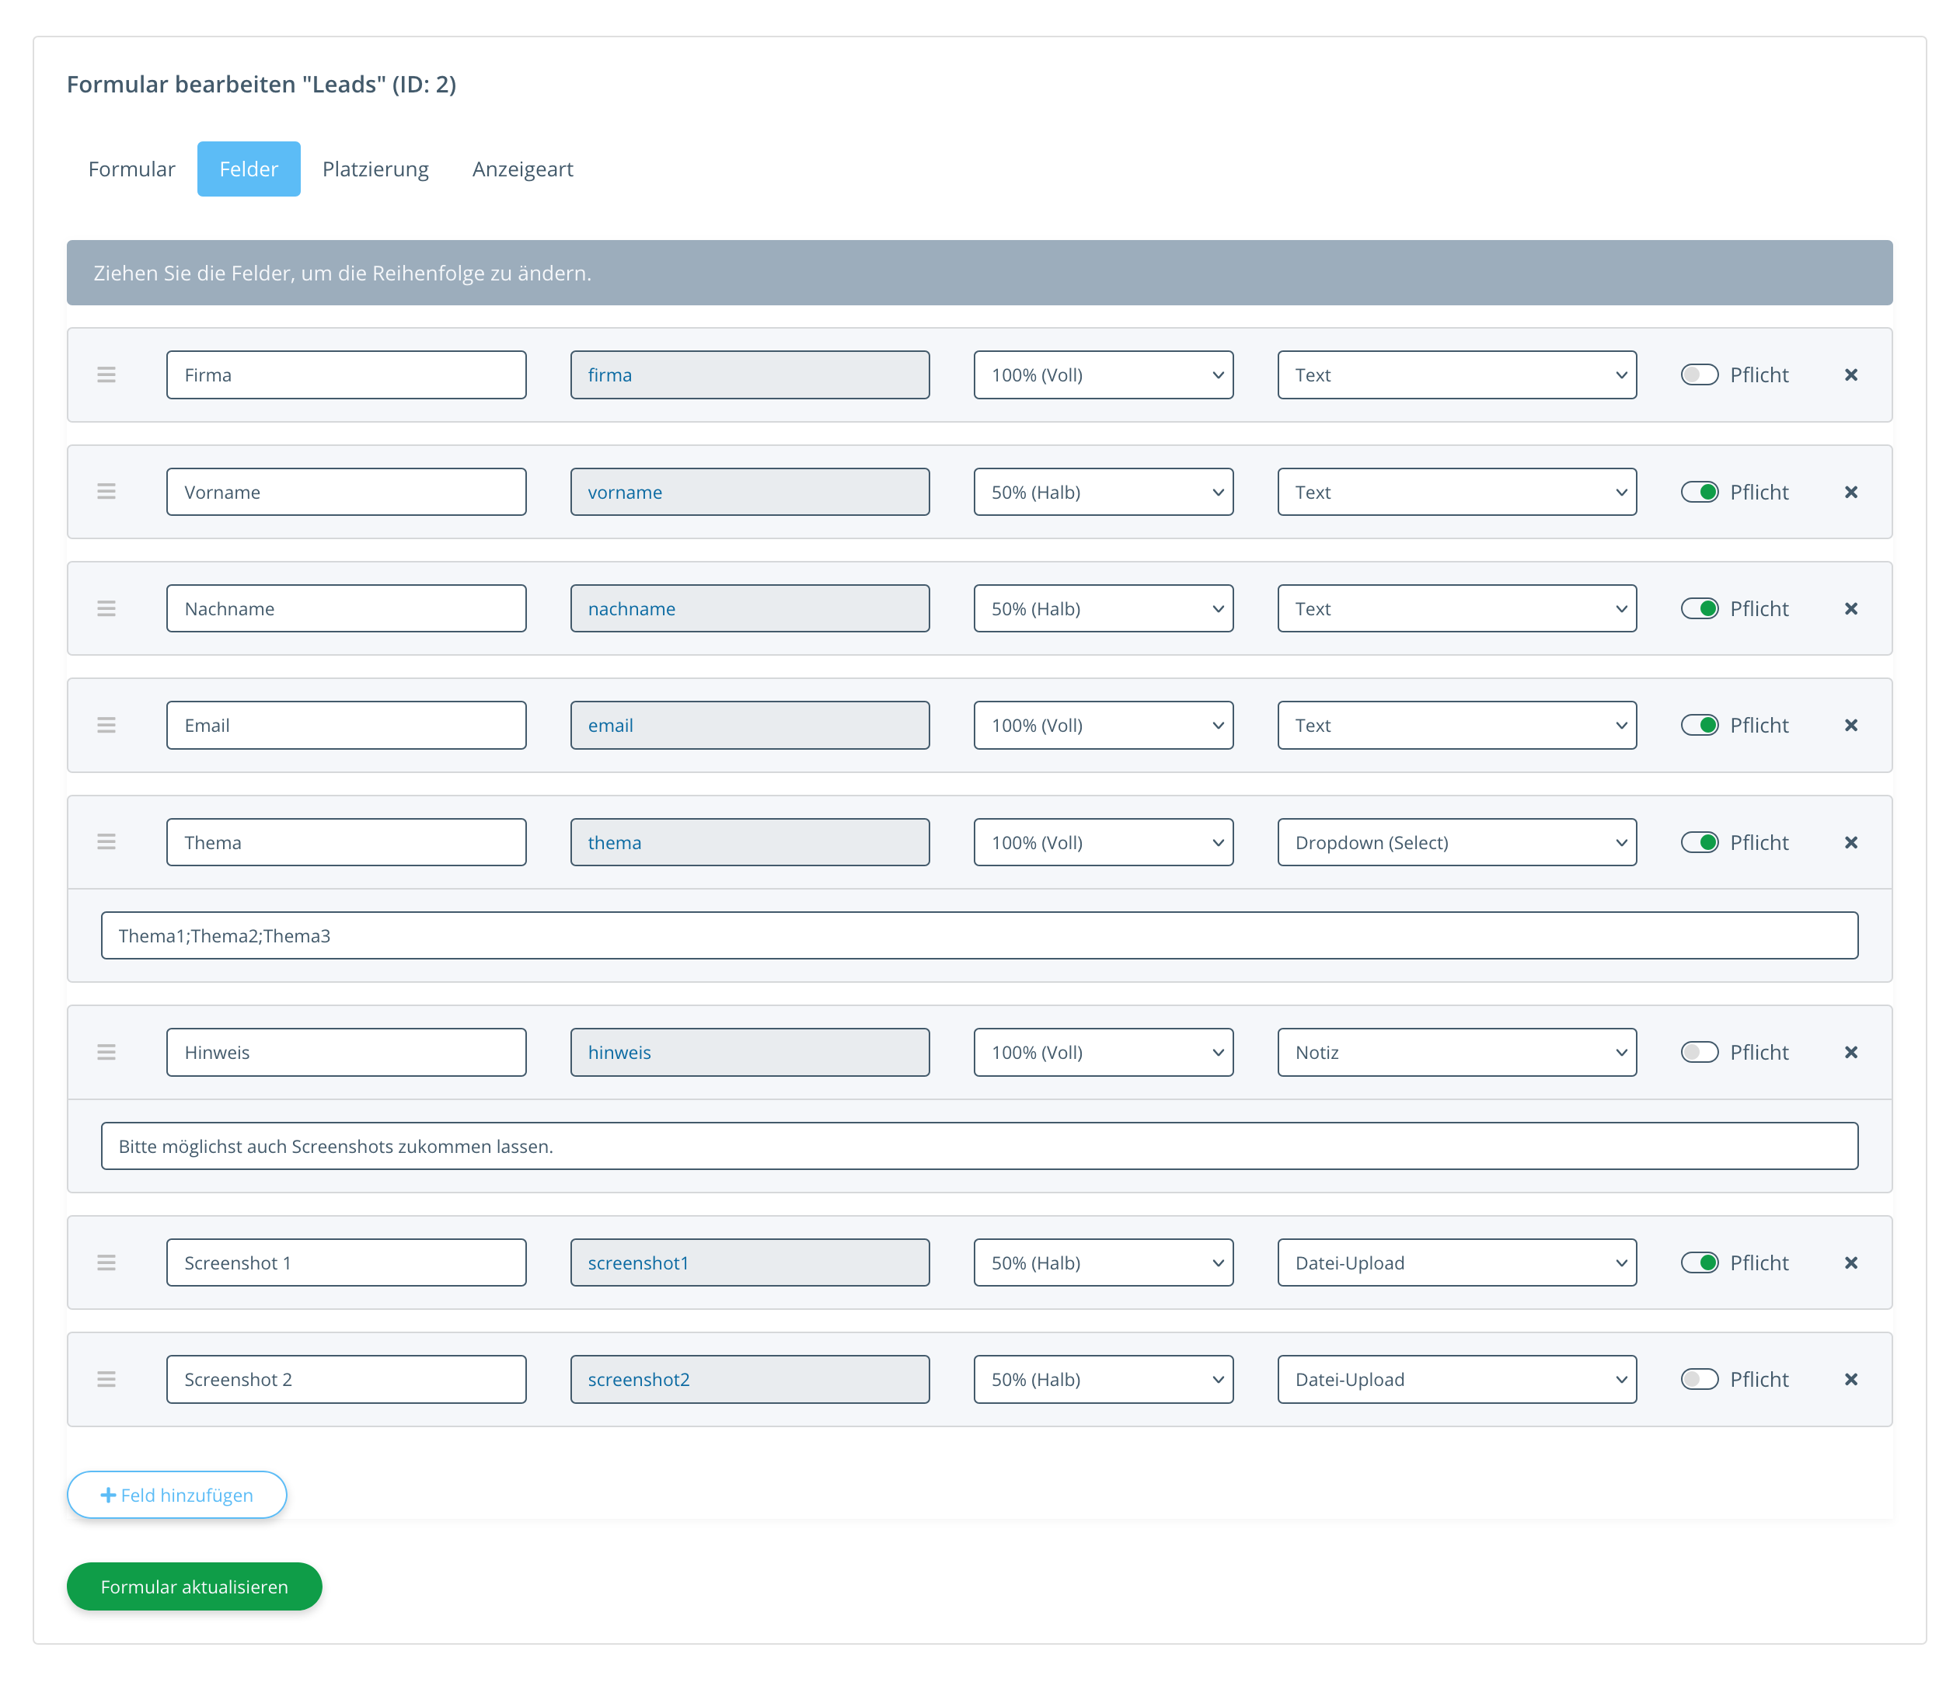Open width dropdown for Vorname row
This screenshot has width=1960, height=1689.
coord(1103,492)
